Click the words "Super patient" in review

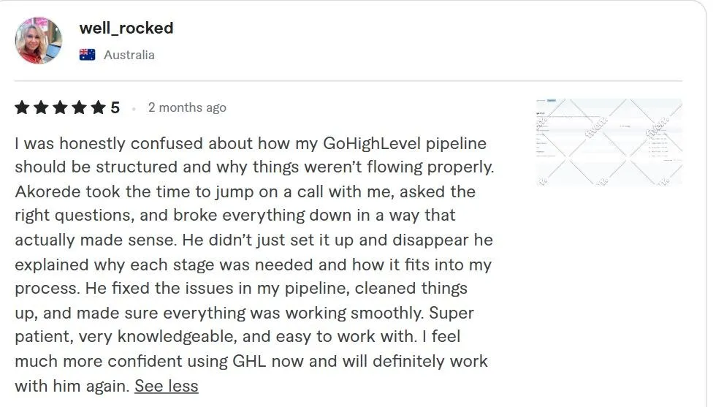click(x=451, y=313)
